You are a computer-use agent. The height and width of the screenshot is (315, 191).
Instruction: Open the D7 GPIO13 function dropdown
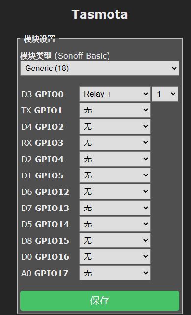[115, 208]
